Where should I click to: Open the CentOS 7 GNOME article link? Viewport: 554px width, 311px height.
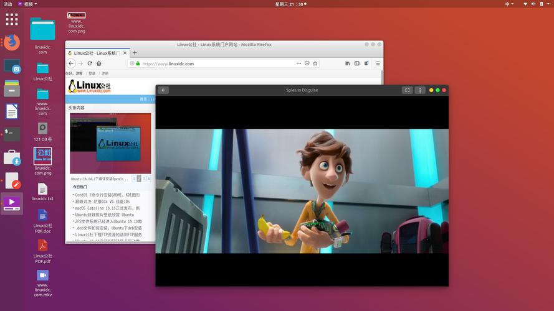click(x=107, y=195)
